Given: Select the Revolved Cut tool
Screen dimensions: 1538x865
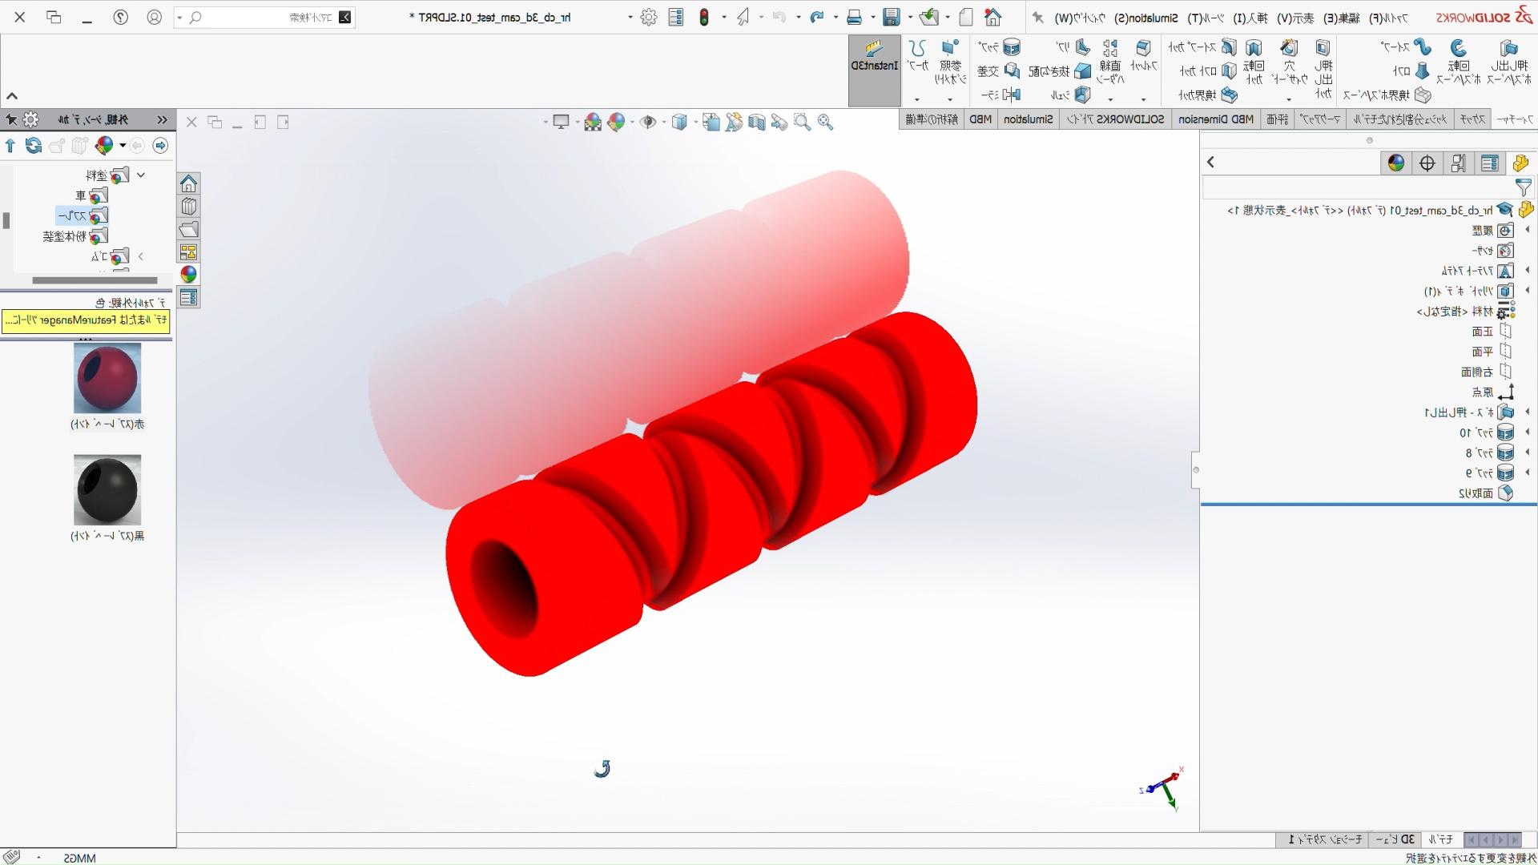Looking at the screenshot, I should pos(1254,61).
